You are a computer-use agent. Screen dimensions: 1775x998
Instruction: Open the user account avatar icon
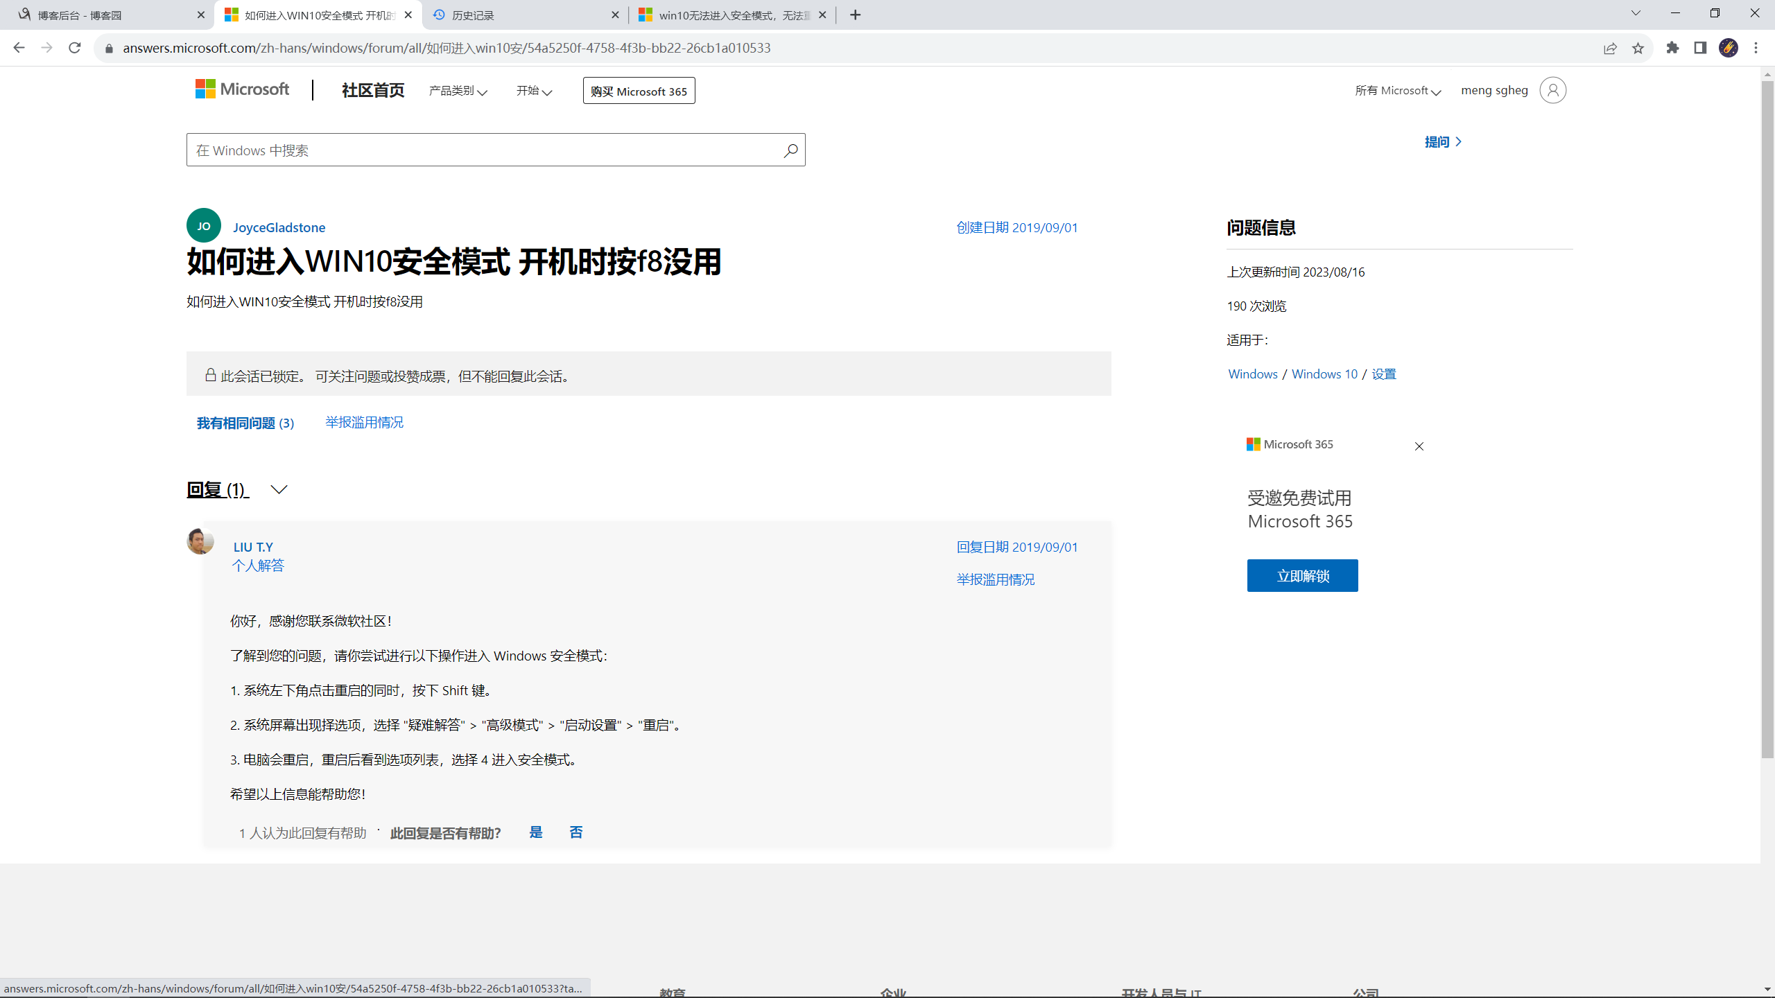1552,90
